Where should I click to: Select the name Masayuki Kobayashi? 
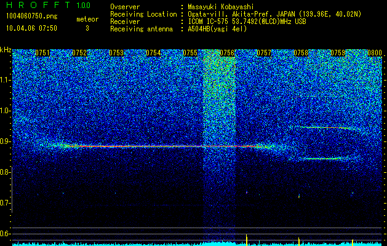220,7
